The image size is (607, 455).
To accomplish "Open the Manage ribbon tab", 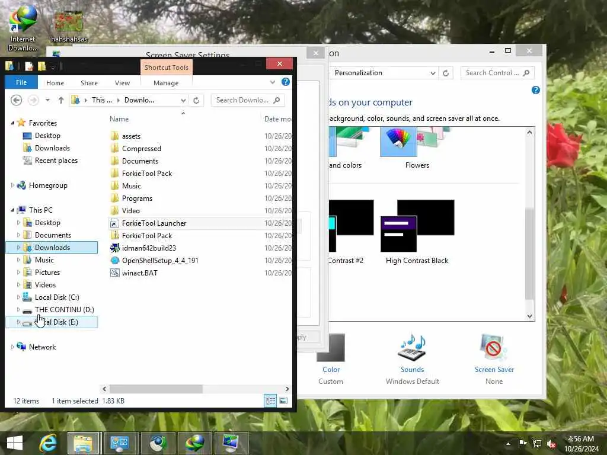I will pyautogui.click(x=166, y=83).
